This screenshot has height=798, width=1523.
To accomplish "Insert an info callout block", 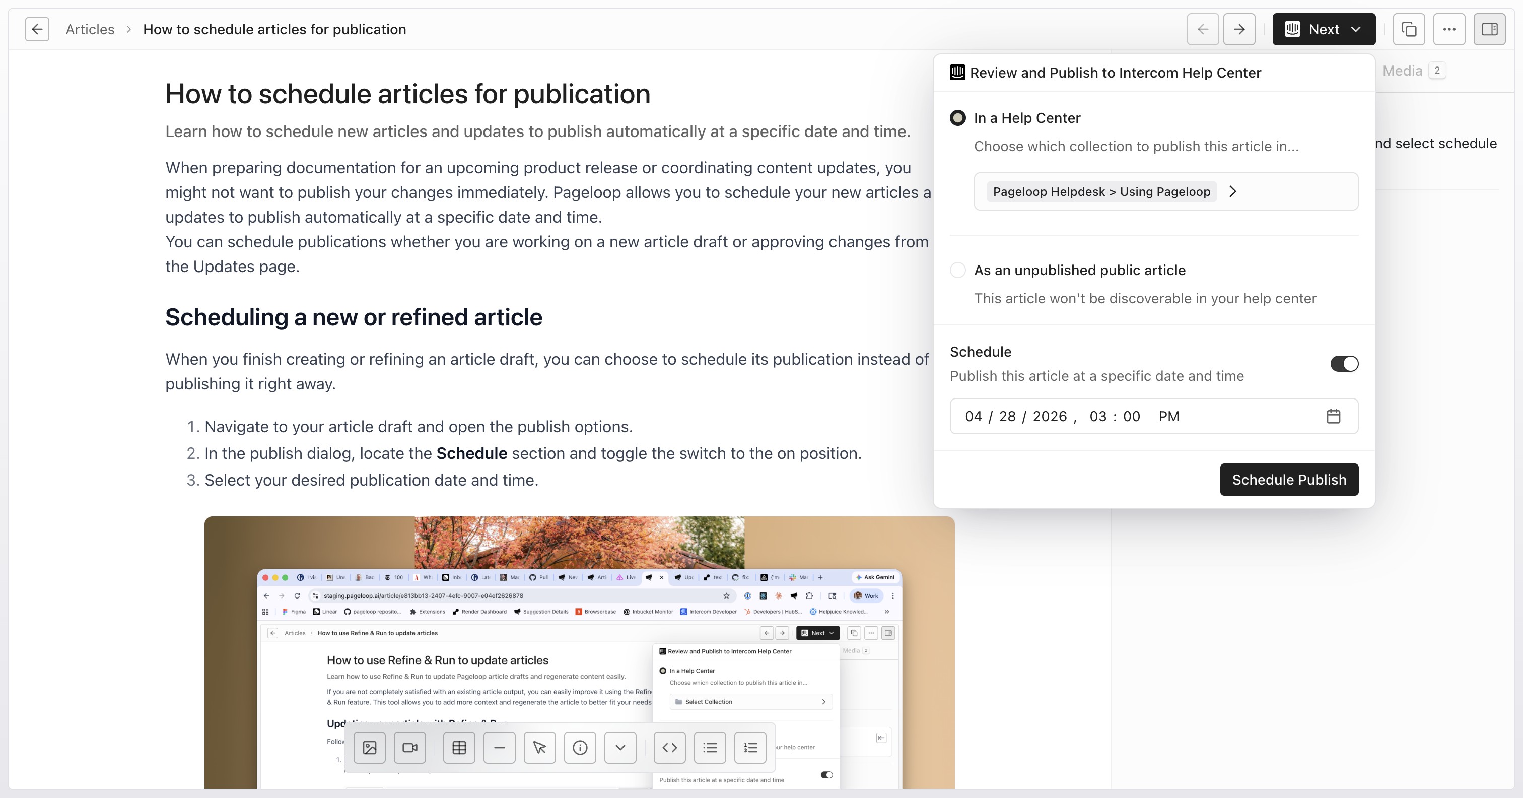I will (580, 748).
